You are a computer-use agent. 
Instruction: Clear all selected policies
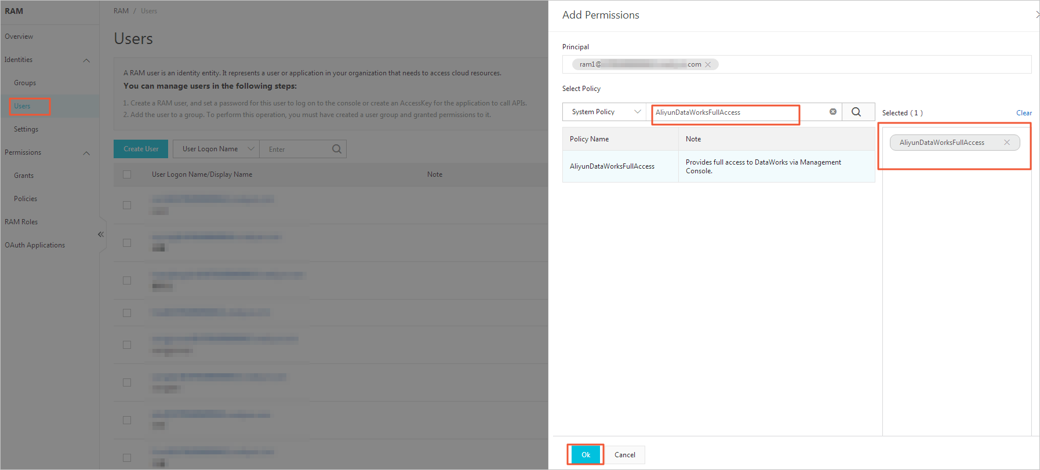(1024, 113)
